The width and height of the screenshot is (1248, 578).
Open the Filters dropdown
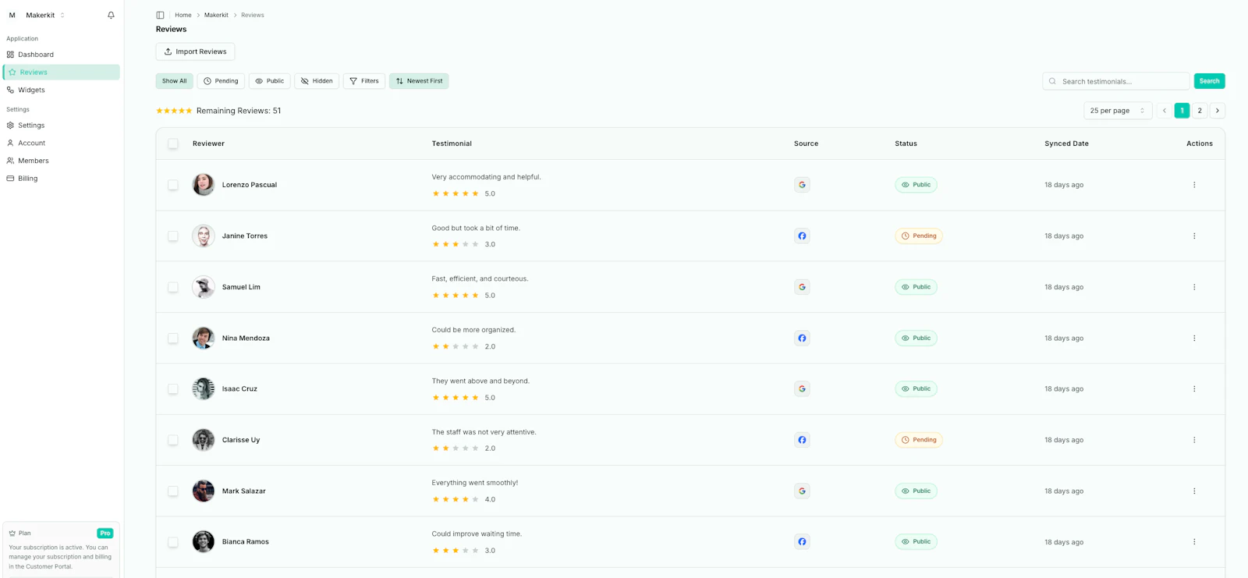[364, 81]
